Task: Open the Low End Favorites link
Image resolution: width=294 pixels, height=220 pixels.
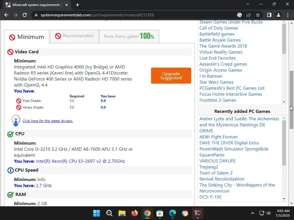Action: [218, 58]
